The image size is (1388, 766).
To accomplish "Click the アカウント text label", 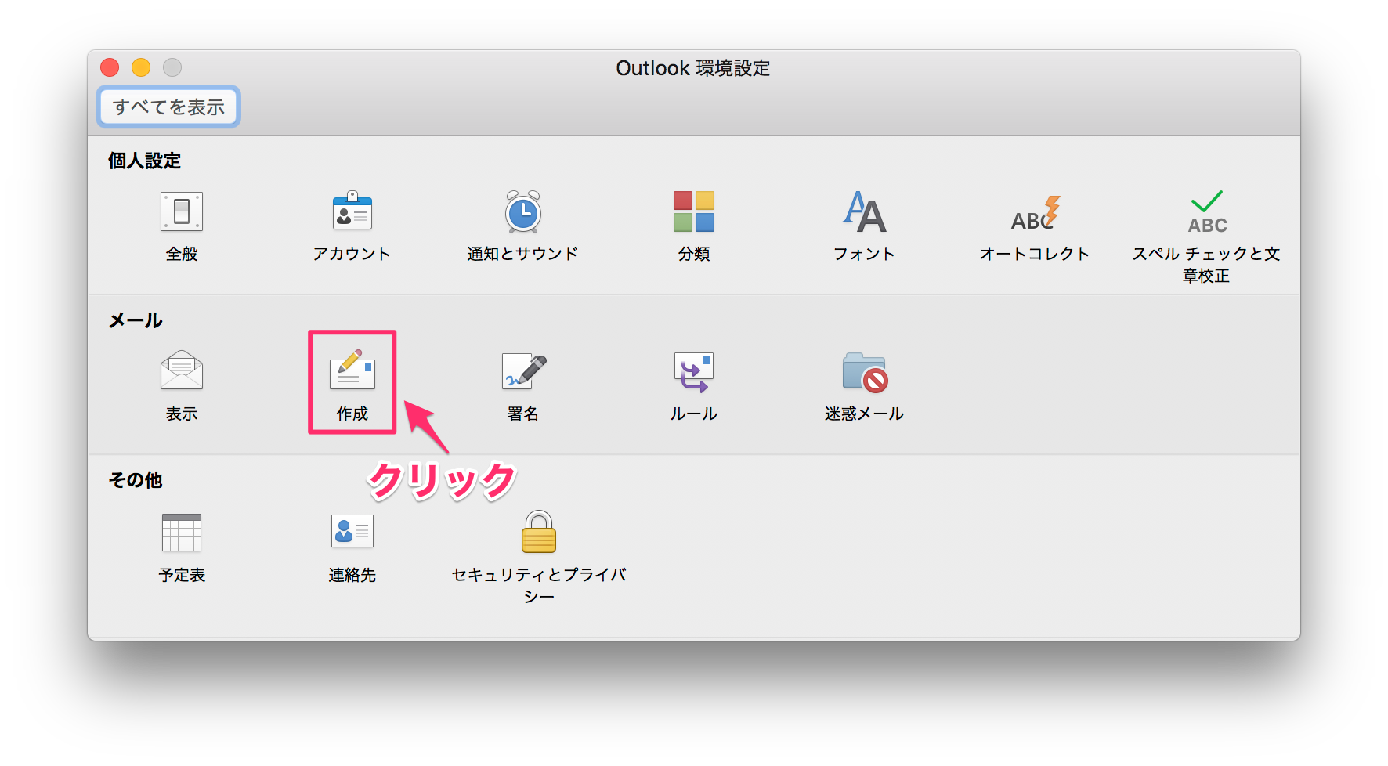I will pyautogui.click(x=352, y=254).
